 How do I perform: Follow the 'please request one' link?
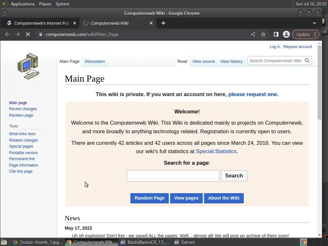click(x=252, y=94)
